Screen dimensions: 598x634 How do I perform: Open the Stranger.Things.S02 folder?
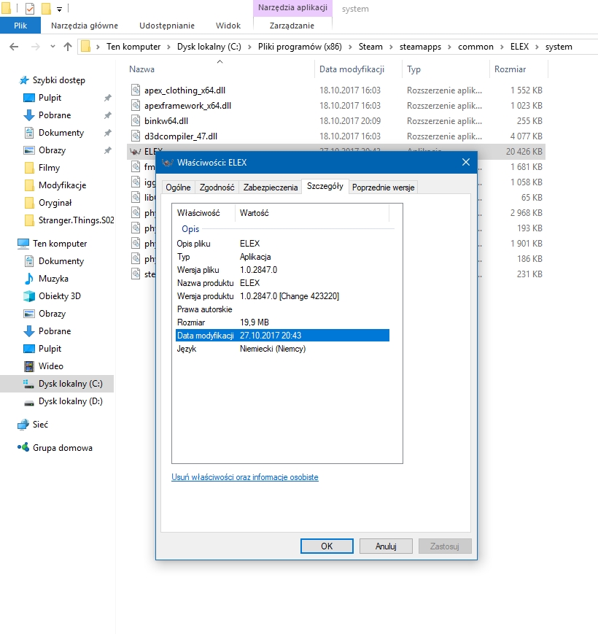click(76, 220)
